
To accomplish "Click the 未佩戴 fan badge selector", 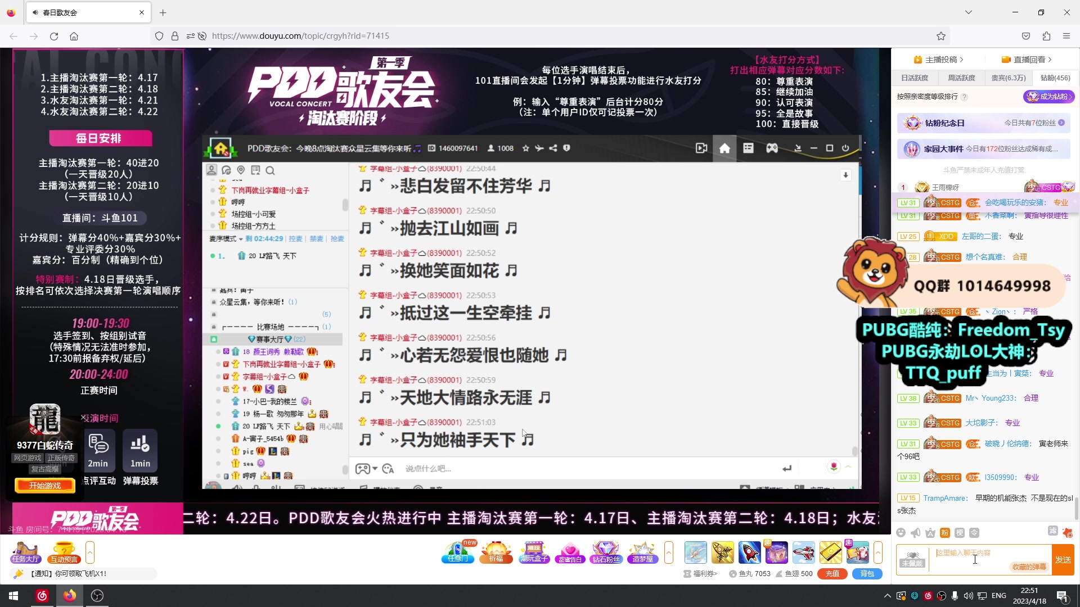I will pos(912,559).
